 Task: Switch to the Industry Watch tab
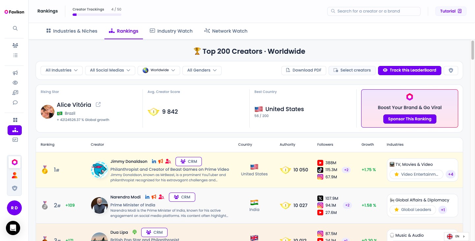pyautogui.click(x=171, y=31)
